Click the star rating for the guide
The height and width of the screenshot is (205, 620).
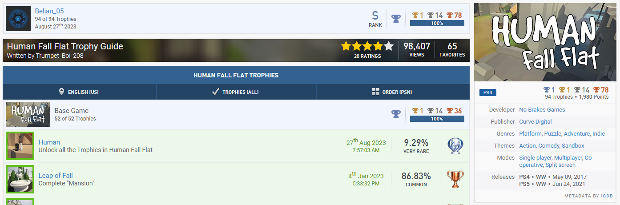pyautogui.click(x=367, y=46)
